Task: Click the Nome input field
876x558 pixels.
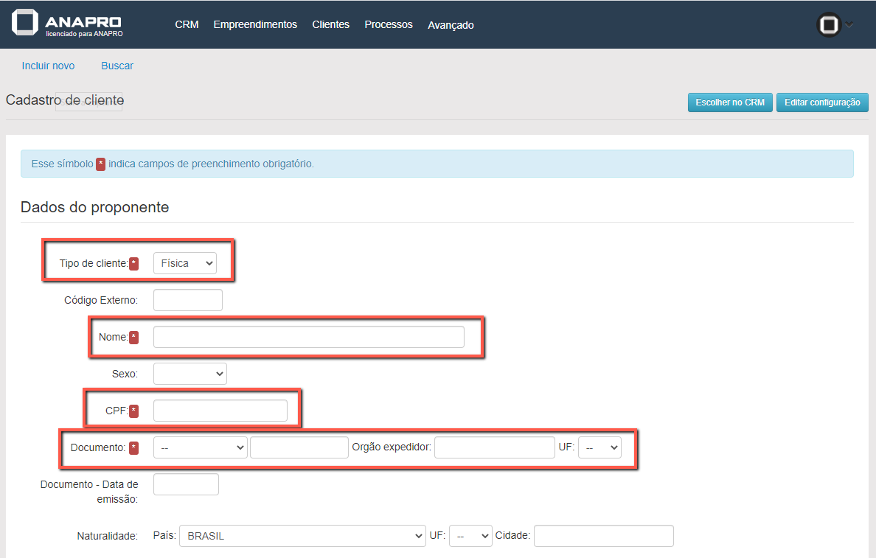Action: [309, 337]
